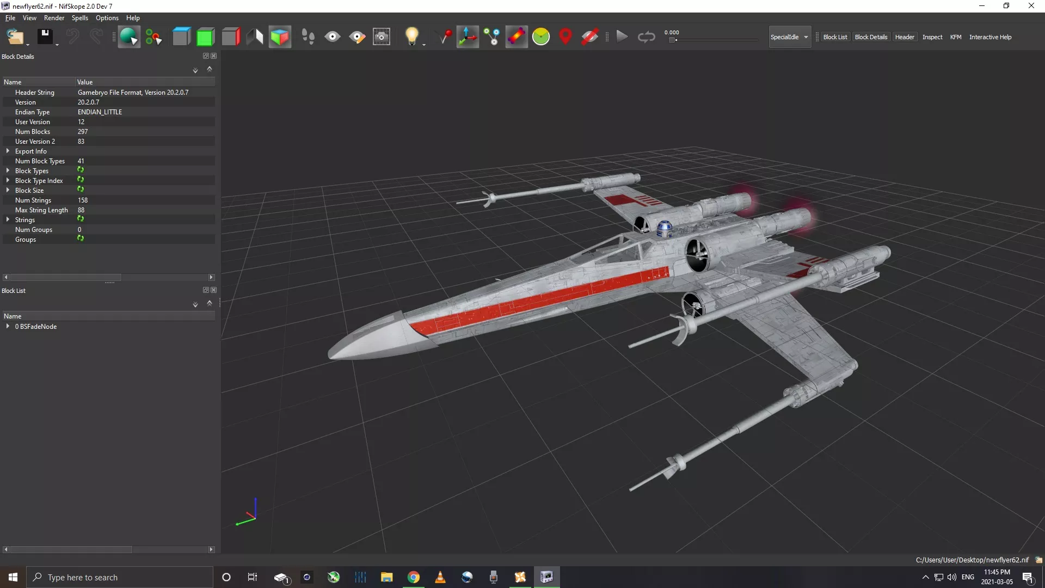Open the Spells menu
This screenshot has height=588, width=1045.
[79, 18]
